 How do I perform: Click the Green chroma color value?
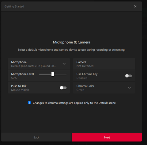80,90
